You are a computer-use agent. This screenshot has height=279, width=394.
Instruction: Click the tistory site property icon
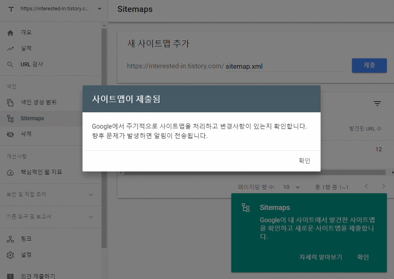click(11, 9)
